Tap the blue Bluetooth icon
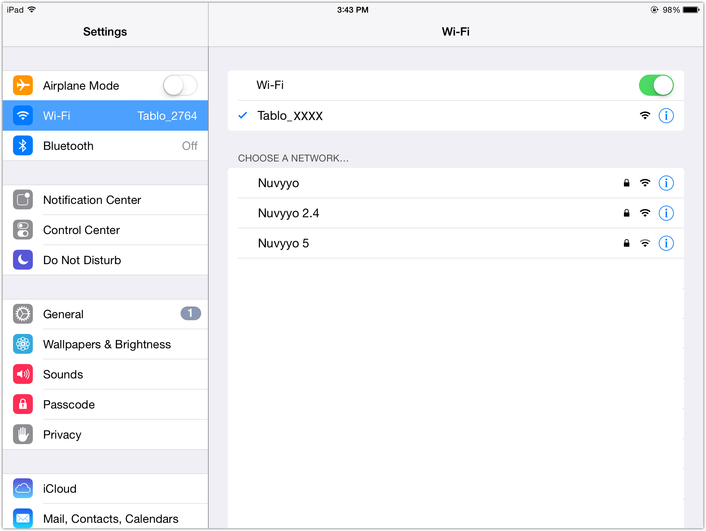The width and height of the screenshot is (706, 531). [x=23, y=146]
